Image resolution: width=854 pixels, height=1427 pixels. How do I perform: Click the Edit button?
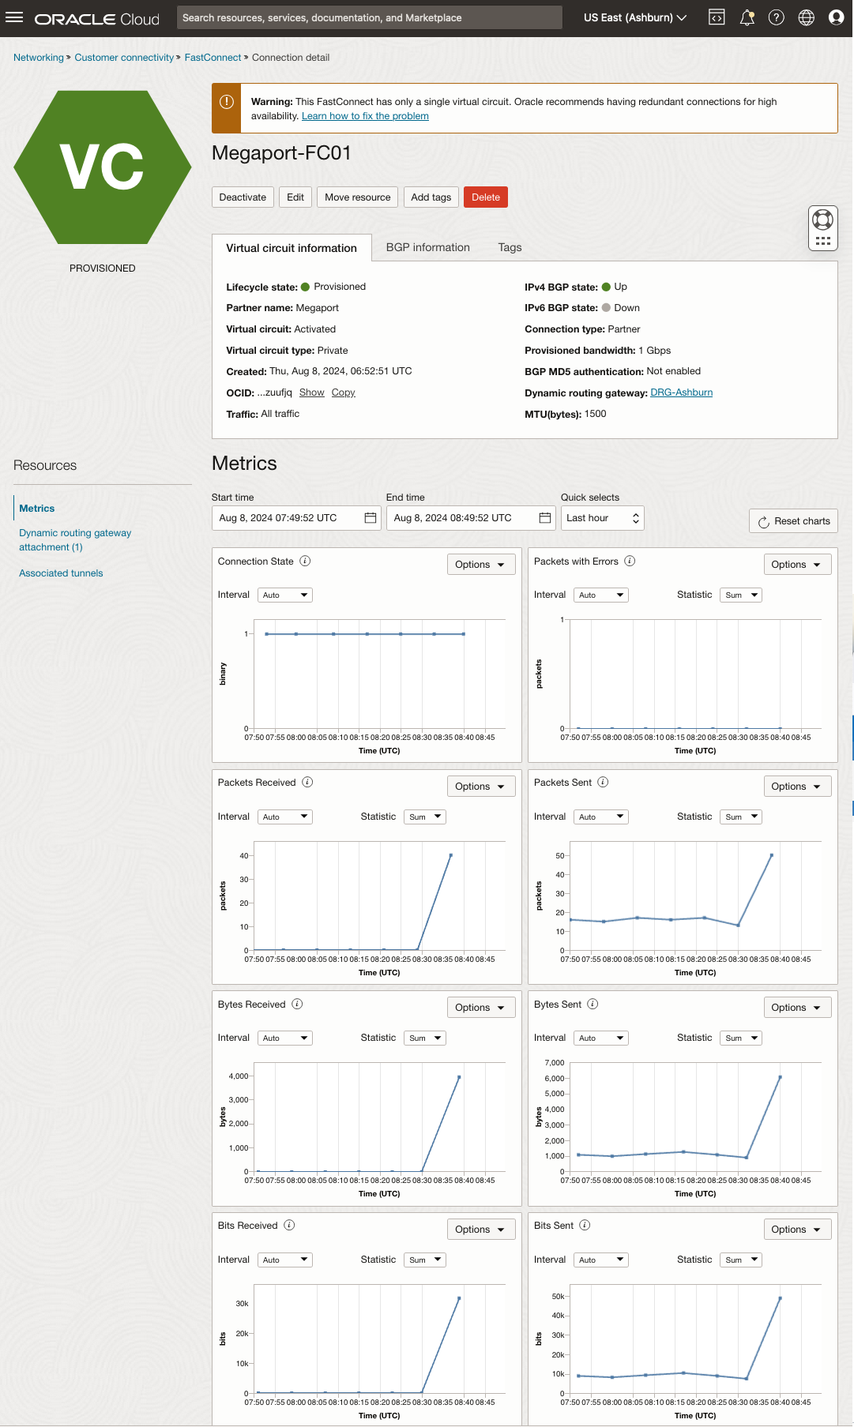pyautogui.click(x=295, y=197)
